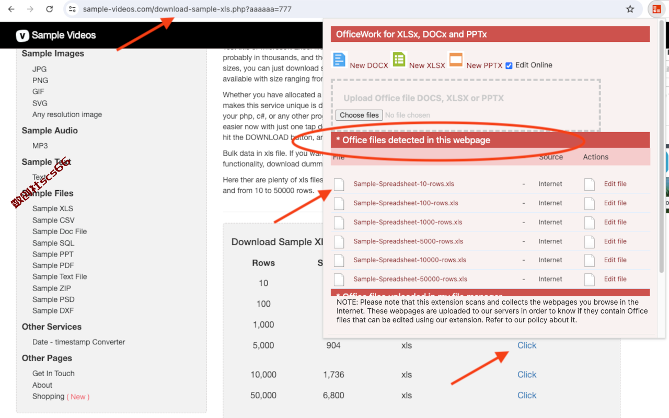This screenshot has height=418, width=669.
Task: Click edit icon in Sample-Spreadsheet-50000-rows.xls row
Action: click(x=590, y=279)
